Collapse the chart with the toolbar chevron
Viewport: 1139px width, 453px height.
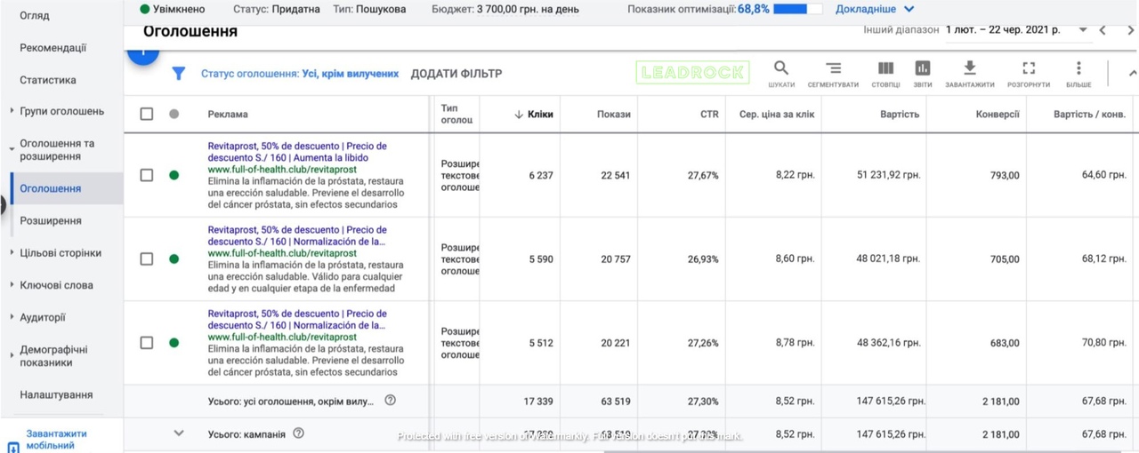tap(1132, 74)
